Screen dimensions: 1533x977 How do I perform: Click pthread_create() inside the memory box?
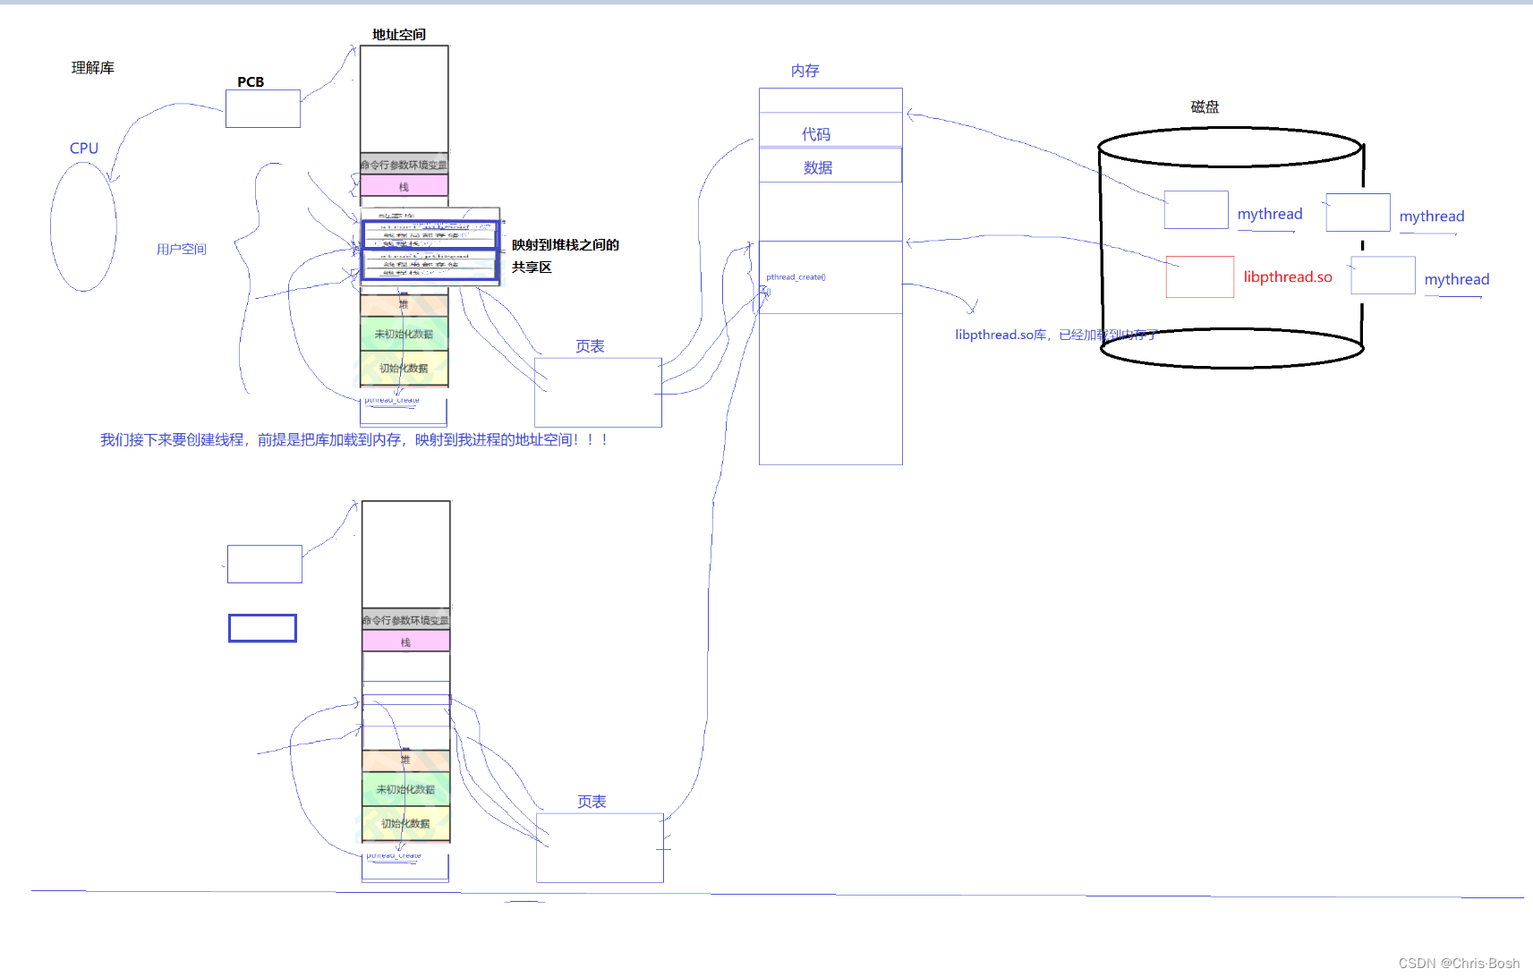tap(796, 277)
